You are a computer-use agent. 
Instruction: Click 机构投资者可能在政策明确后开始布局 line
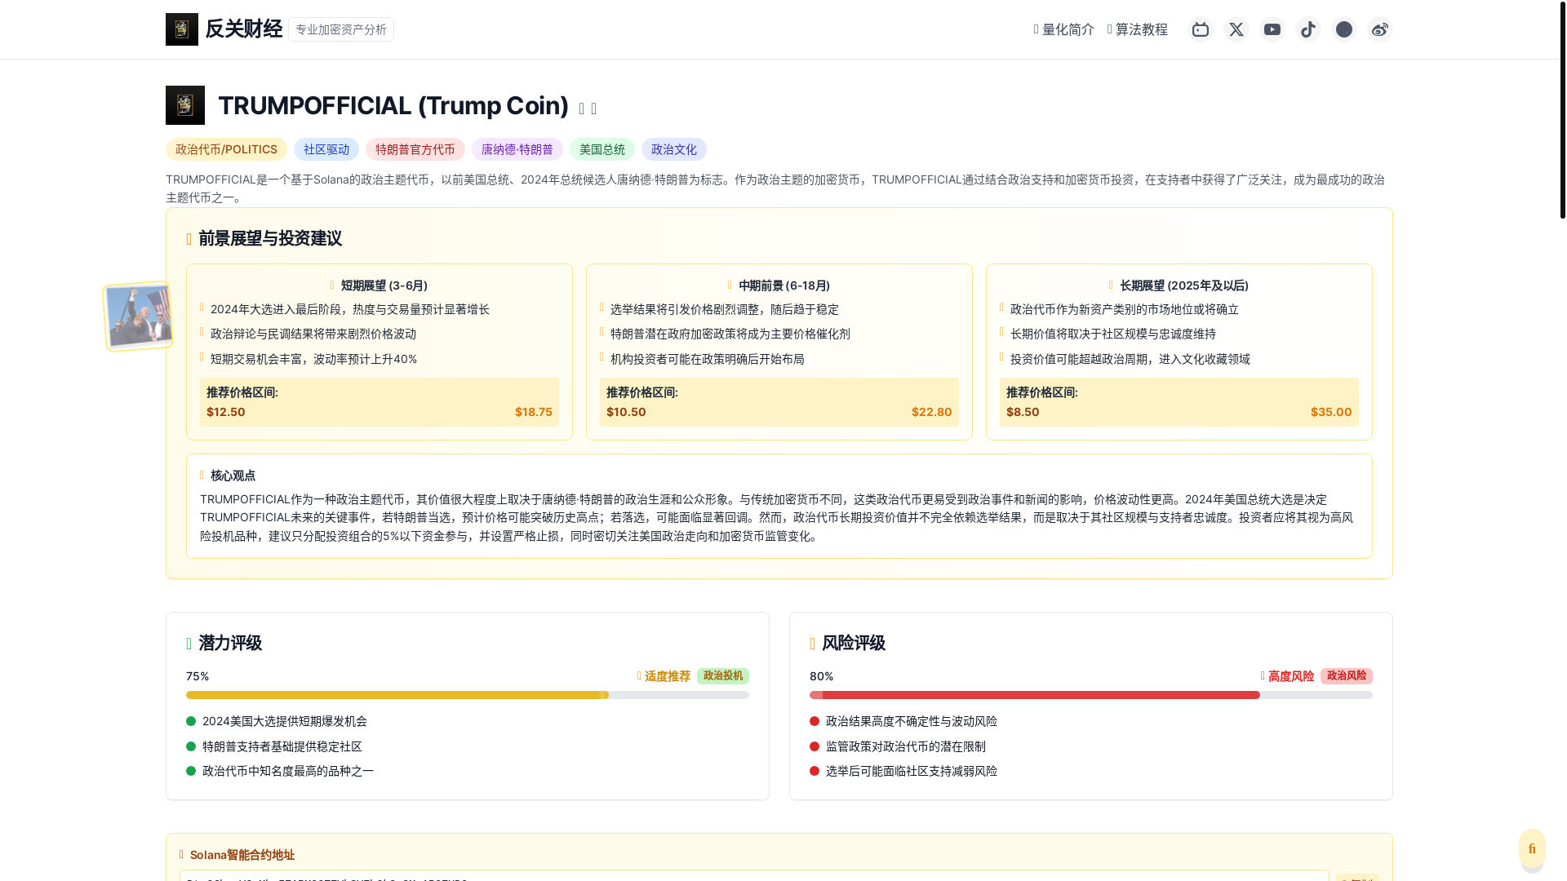point(708,359)
